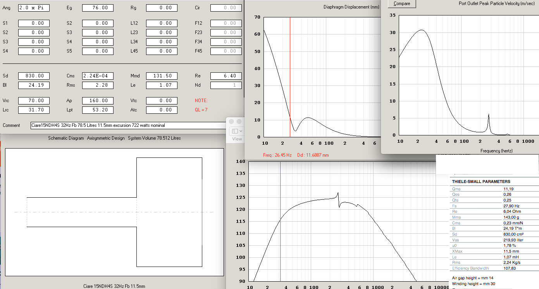This screenshot has width=539, height=289.
Task: Click the L34 length field
Action: (162, 42)
